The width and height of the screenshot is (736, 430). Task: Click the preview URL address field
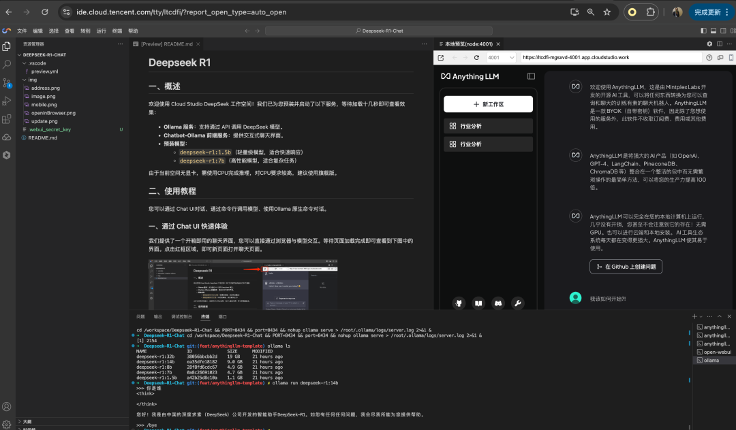(610, 58)
